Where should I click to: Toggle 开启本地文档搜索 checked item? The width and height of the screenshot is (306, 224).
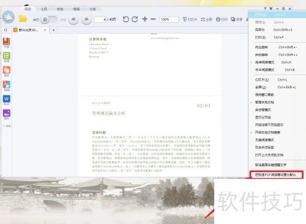pos(277,132)
